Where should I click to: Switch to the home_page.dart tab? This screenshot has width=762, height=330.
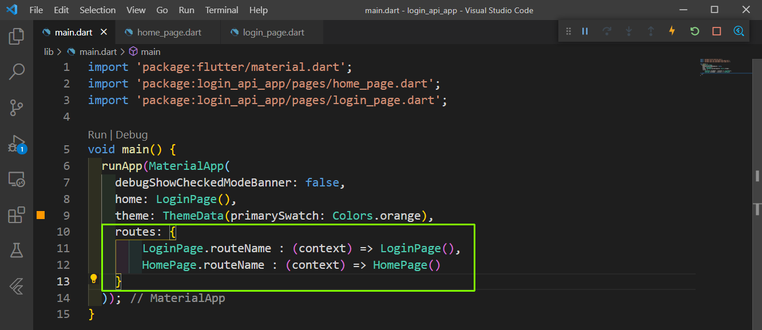tap(168, 33)
